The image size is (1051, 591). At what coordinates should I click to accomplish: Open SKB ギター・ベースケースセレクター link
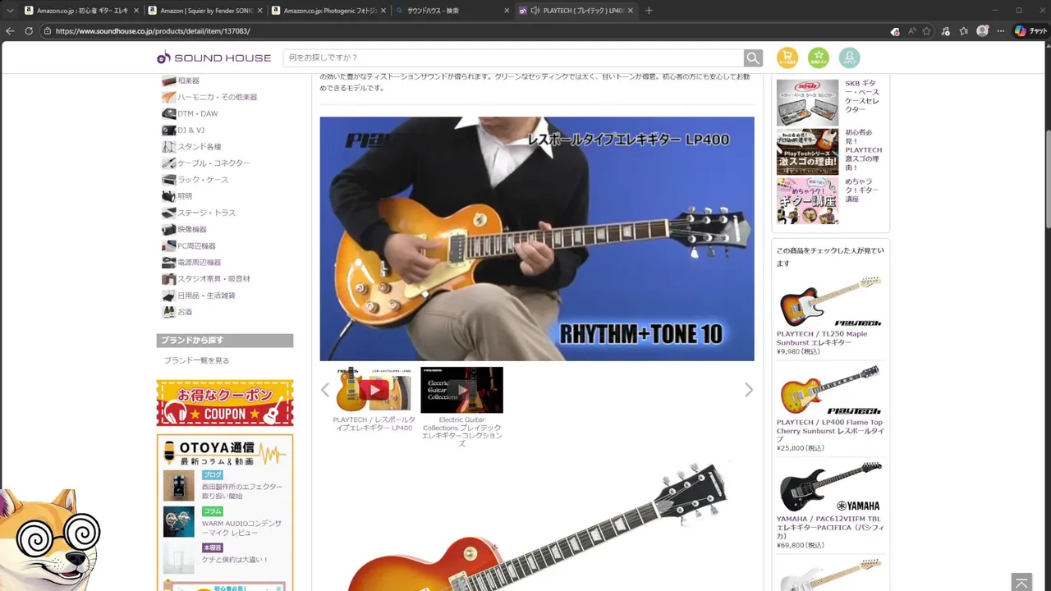[x=862, y=96]
